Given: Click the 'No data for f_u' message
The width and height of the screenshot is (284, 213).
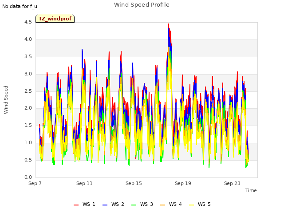Looking at the screenshot, I should click(20, 6).
